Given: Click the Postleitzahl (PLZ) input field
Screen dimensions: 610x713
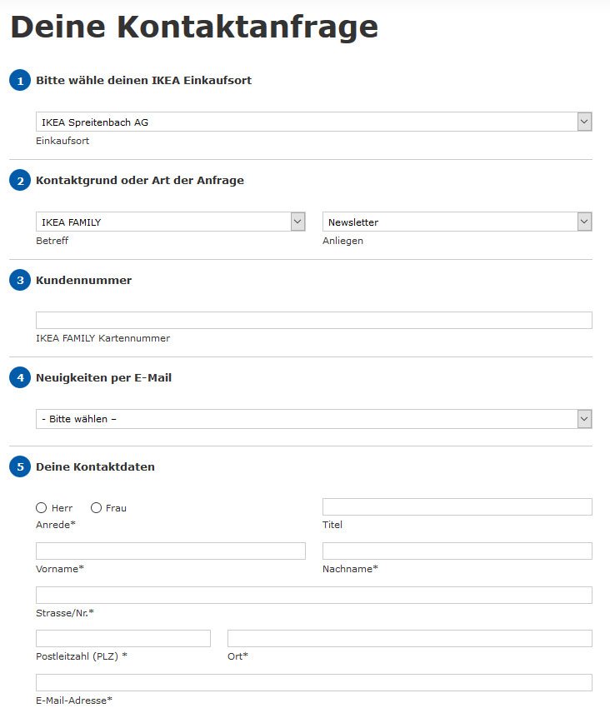Looking at the screenshot, I should [123, 638].
